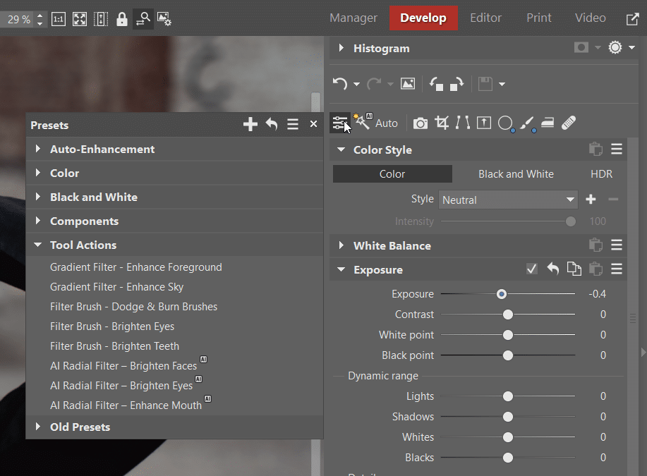Switch Color Style to Black and White
The height and width of the screenshot is (476, 647).
tap(516, 173)
